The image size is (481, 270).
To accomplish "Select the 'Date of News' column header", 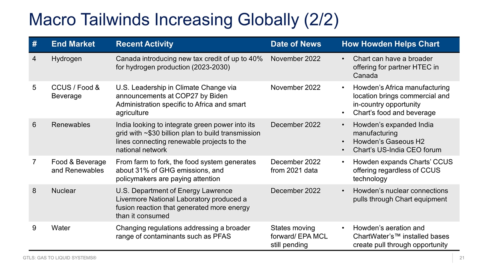I will point(296,44).
